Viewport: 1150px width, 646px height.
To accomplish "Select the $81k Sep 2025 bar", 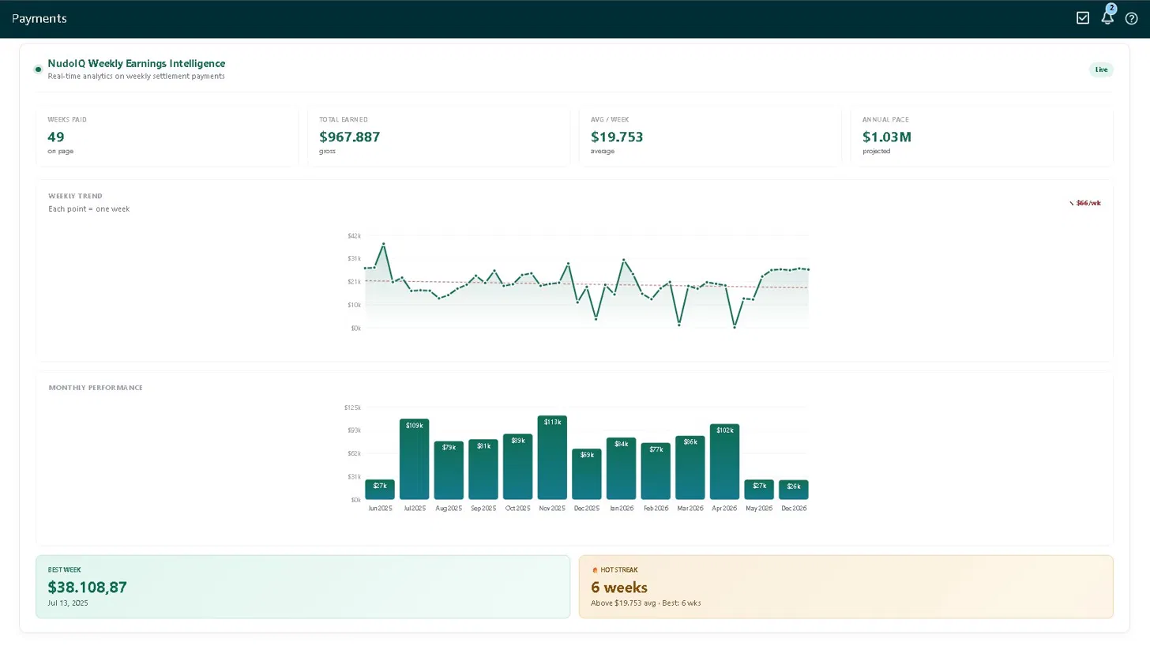I will 483,470.
